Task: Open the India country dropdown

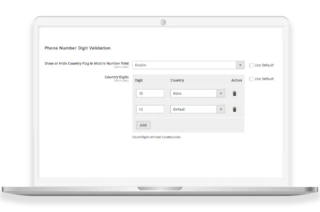Action: point(198,93)
